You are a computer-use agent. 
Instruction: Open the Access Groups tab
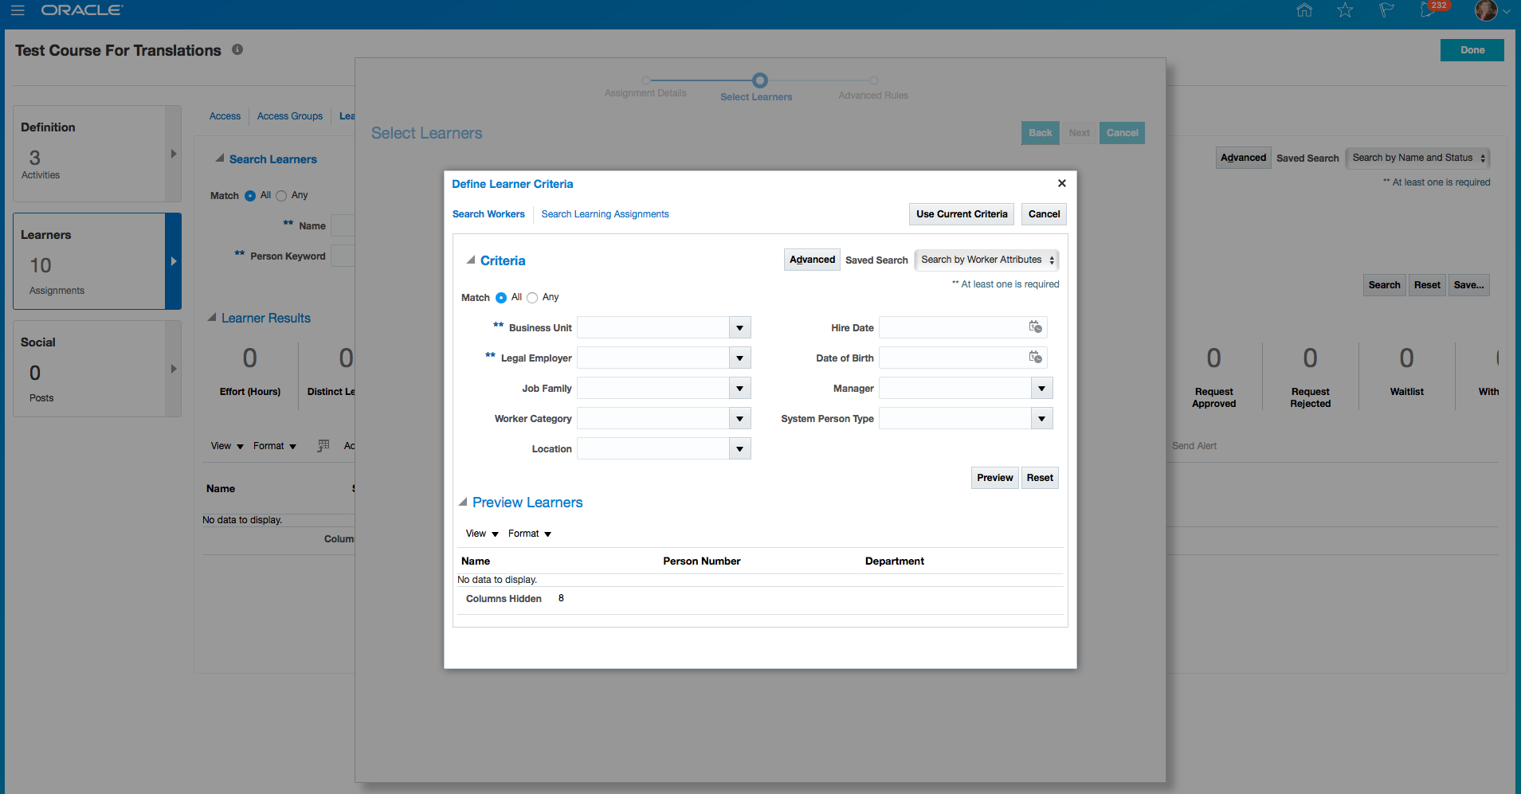[x=290, y=116]
